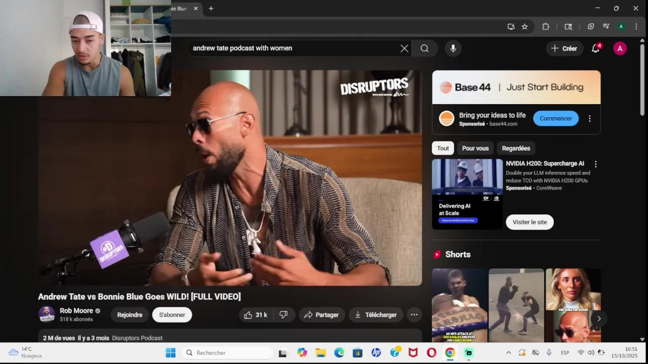Subscribe with the S'abonner button
The width and height of the screenshot is (648, 364).
click(x=172, y=315)
